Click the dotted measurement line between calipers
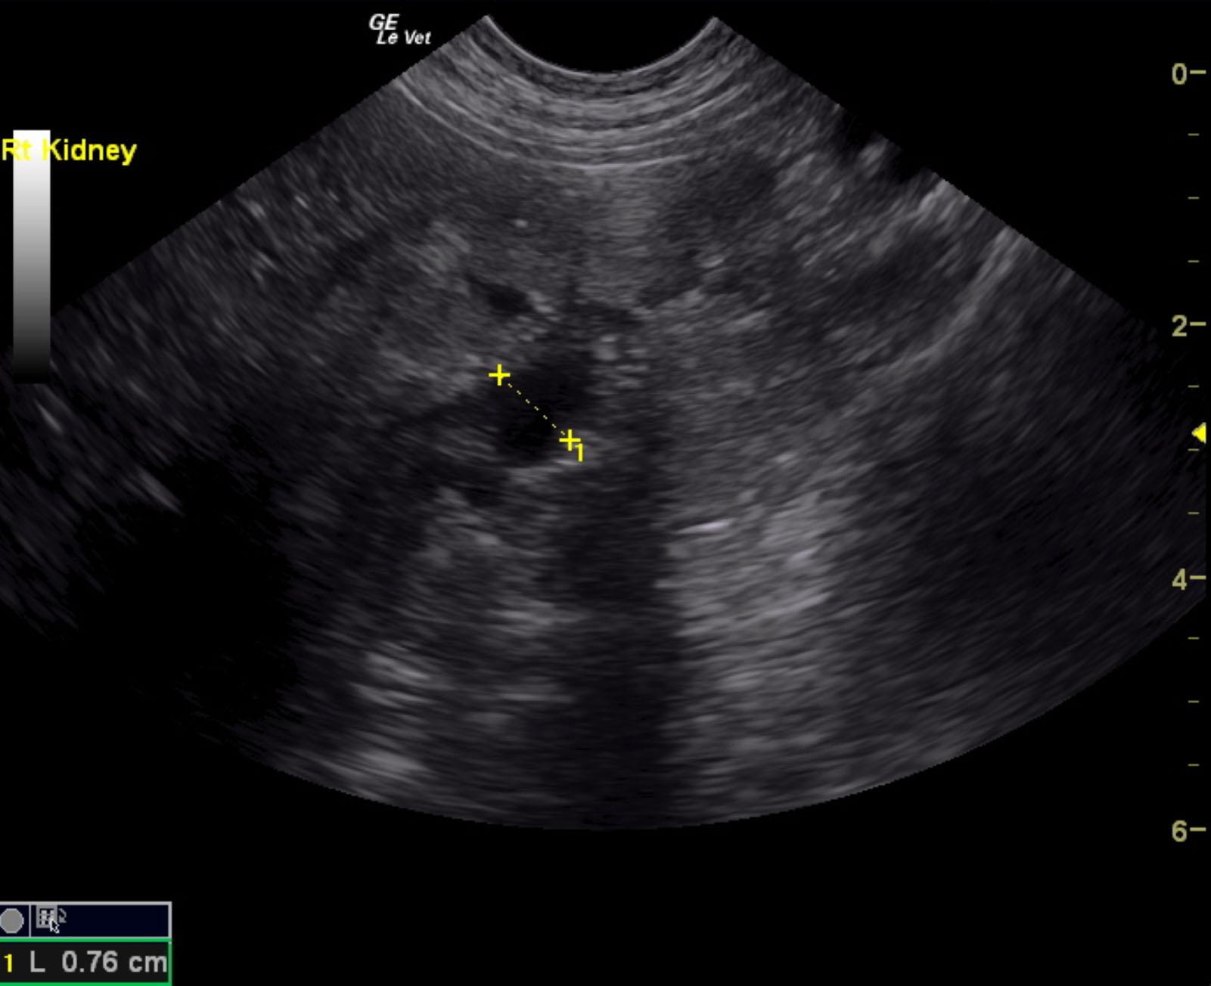The image size is (1211, 986). click(x=534, y=408)
